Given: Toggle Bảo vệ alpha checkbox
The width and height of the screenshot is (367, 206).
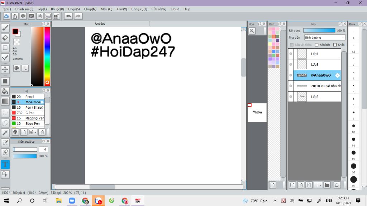Looking at the screenshot, I should click(292, 45).
